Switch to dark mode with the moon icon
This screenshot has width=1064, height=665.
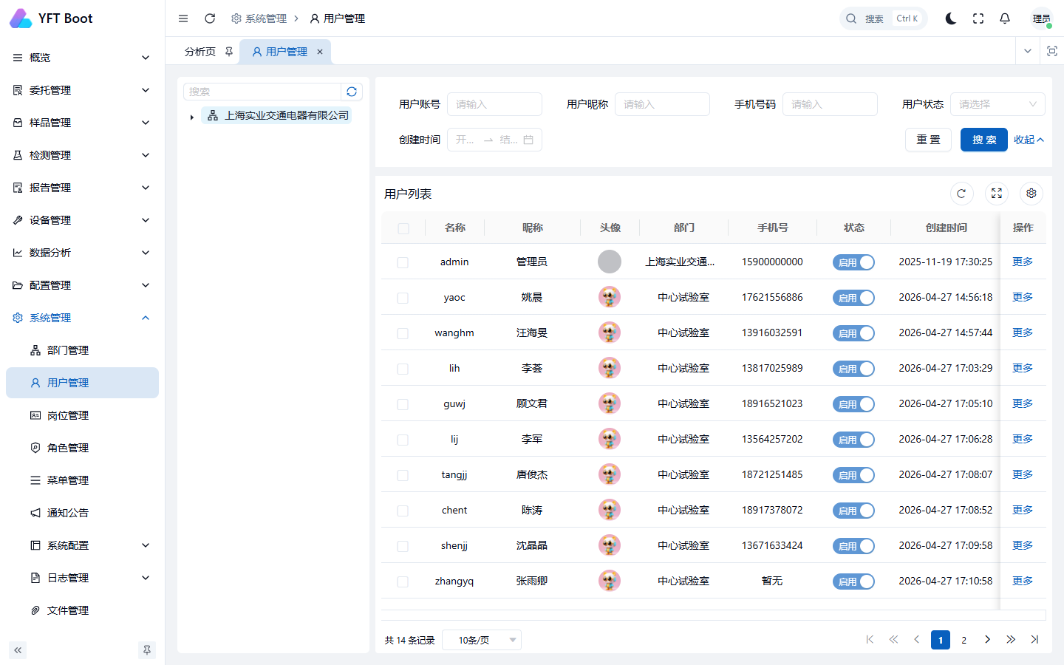point(951,18)
